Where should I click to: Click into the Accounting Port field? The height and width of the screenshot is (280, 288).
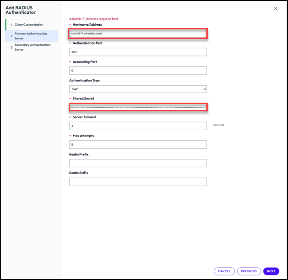click(138, 71)
